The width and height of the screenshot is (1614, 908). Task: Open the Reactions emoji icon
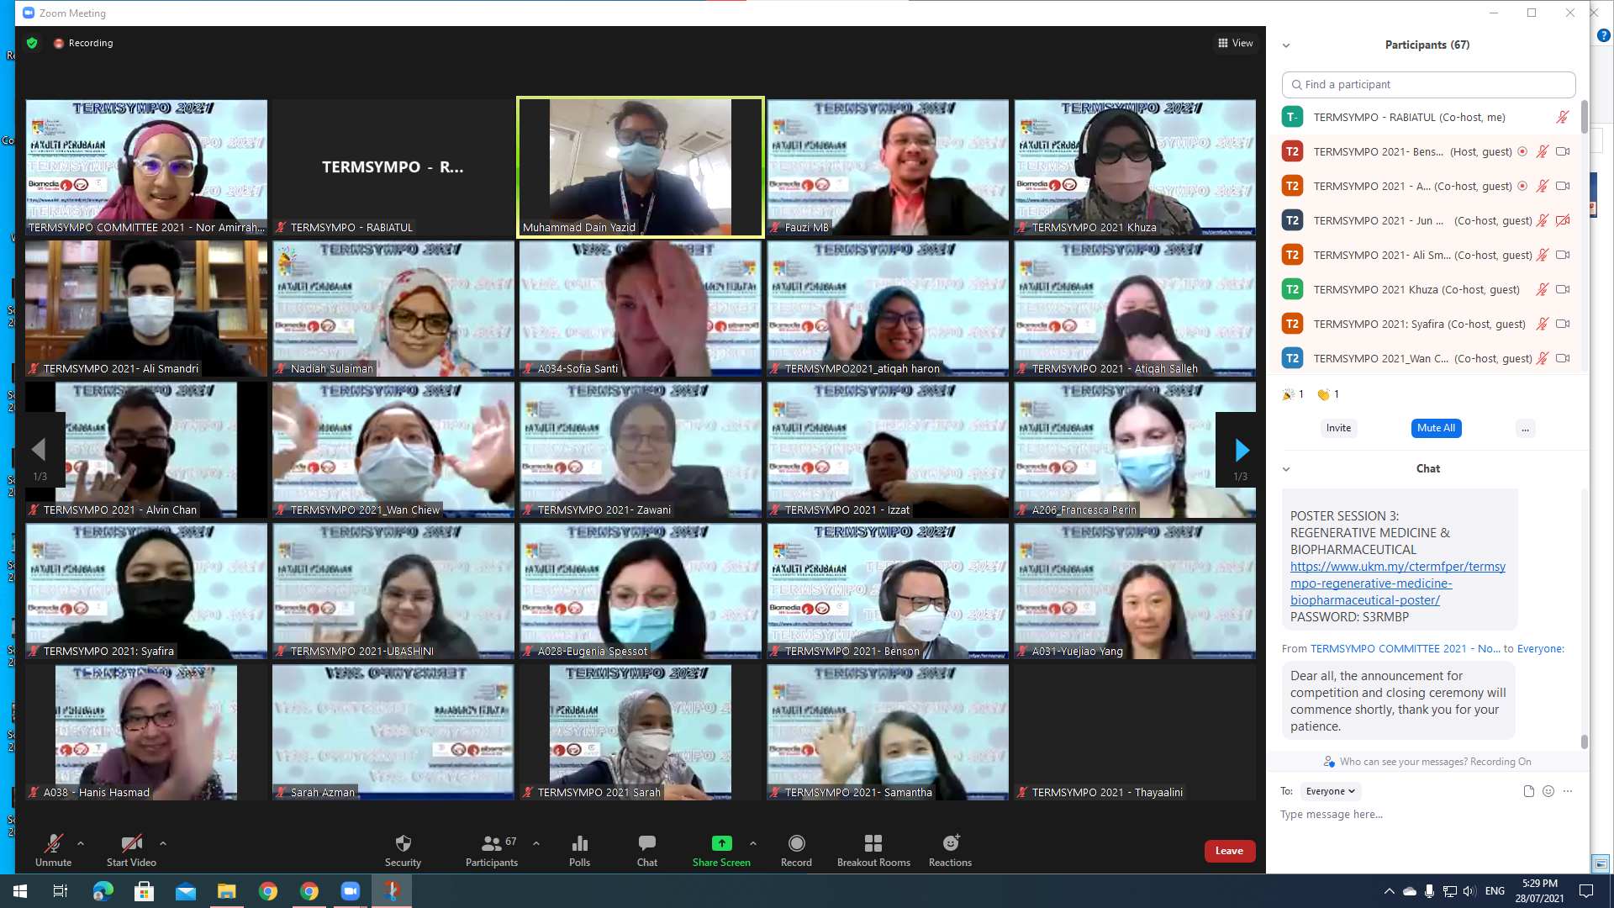coord(950,843)
